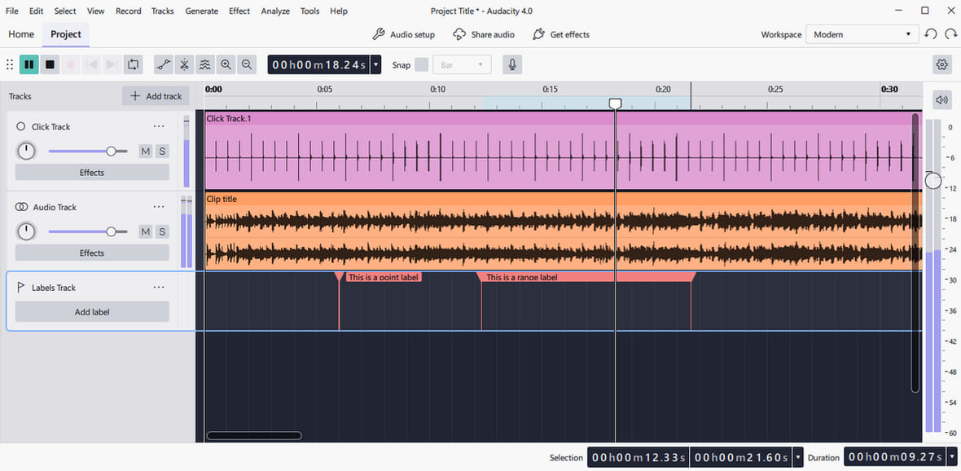Open the Workspace Modern dropdown
961x471 pixels.
click(x=862, y=34)
